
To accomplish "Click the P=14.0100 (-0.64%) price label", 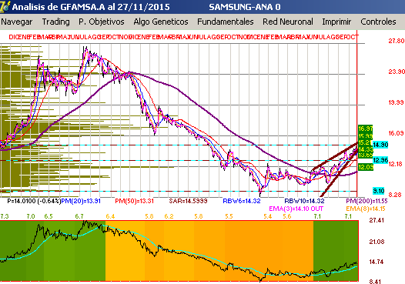I will [x=34, y=201].
